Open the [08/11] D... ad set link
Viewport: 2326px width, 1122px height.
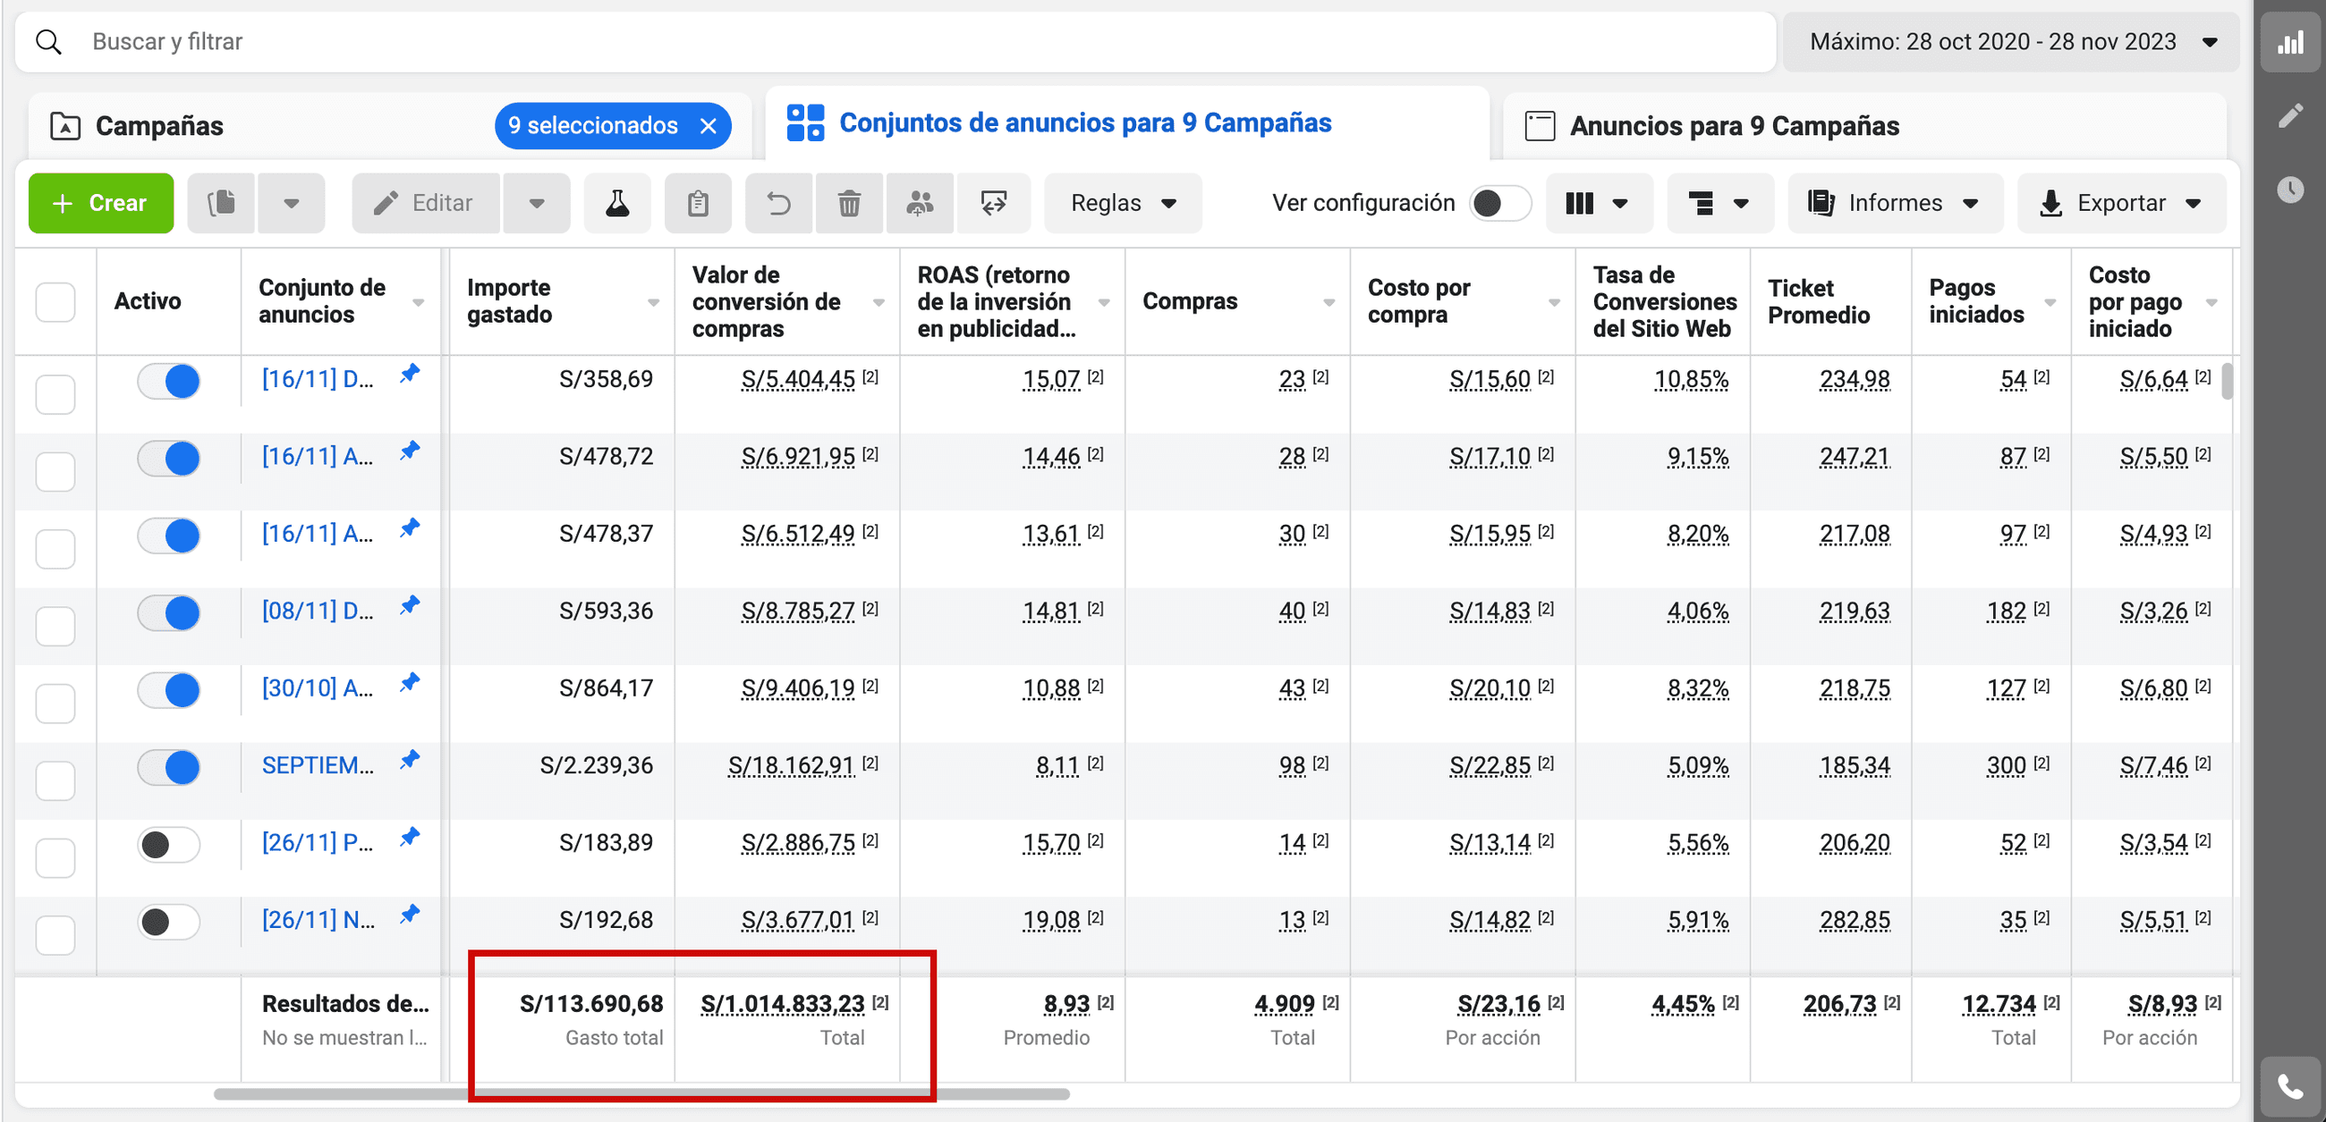[x=317, y=612]
